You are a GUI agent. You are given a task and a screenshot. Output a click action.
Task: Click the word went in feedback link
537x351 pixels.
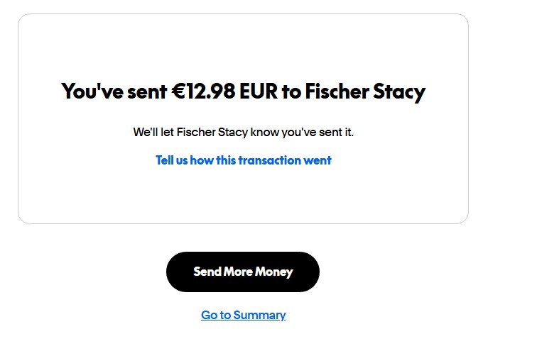[x=318, y=160]
